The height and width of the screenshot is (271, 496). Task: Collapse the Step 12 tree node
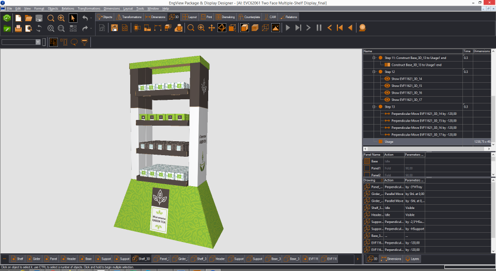click(x=374, y=72)
